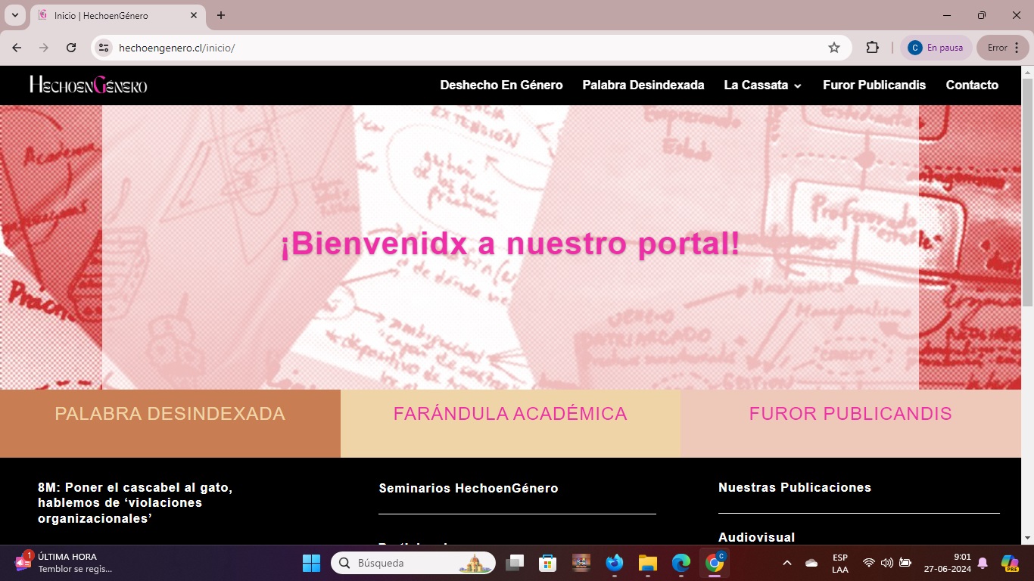View site information icon in address bar
Screen dimensions: 1034x581
(104, 48)
